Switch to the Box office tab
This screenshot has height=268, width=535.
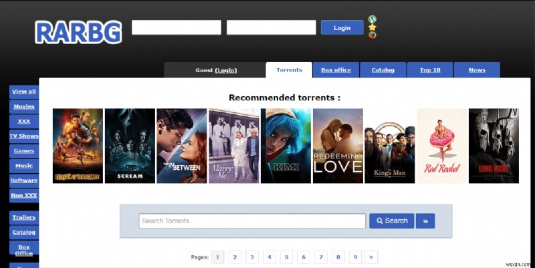(x=336, y=70)
